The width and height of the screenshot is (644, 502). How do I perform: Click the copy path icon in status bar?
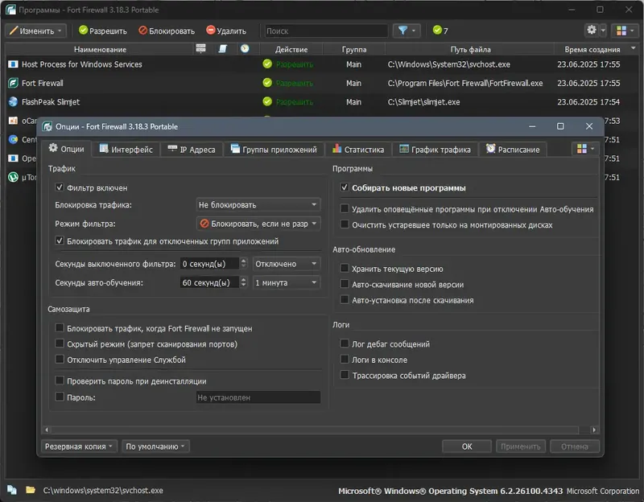(x=12, y=490)
